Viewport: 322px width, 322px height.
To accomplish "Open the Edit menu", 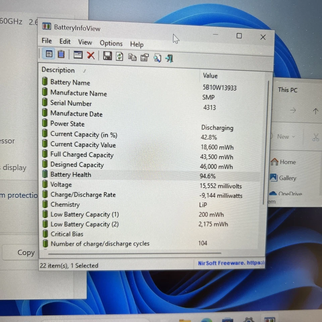I will tap(65, 42).
